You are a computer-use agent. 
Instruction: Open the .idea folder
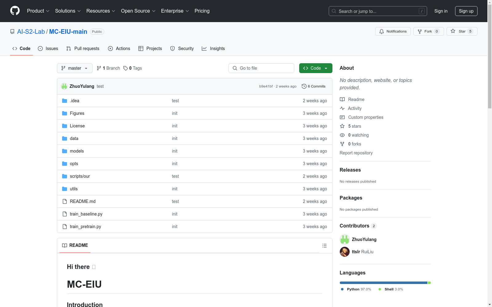[75, 101]
